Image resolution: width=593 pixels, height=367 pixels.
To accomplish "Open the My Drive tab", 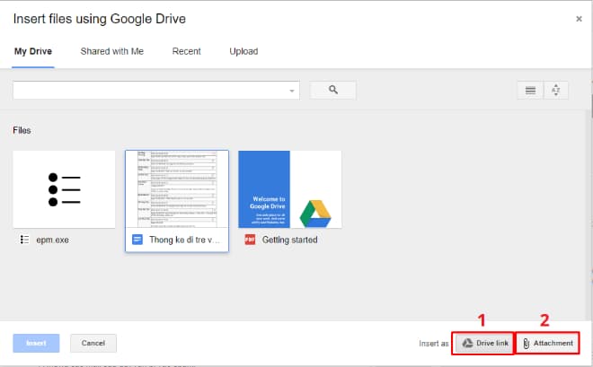I will coord(33,51).
